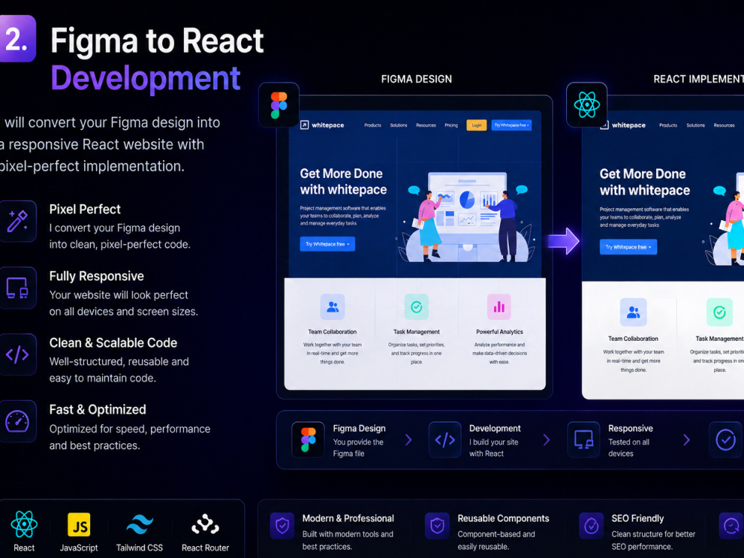
Task: Select Products in the Figma mockup navbar
Action: 373,125
